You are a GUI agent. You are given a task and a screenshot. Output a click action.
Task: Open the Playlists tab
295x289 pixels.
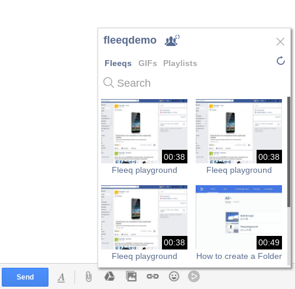coord(180,63)
